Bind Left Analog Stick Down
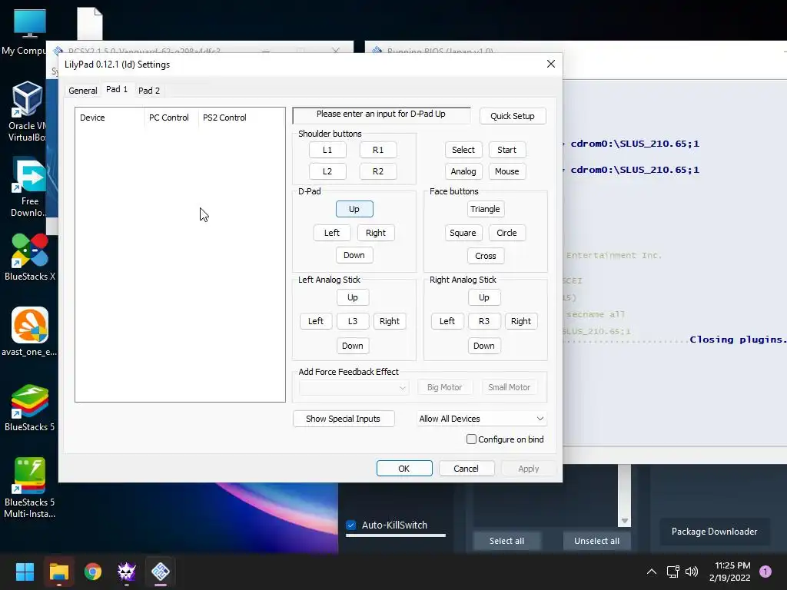The width and height of the screenshot is (787, 590). pos(353,346)
